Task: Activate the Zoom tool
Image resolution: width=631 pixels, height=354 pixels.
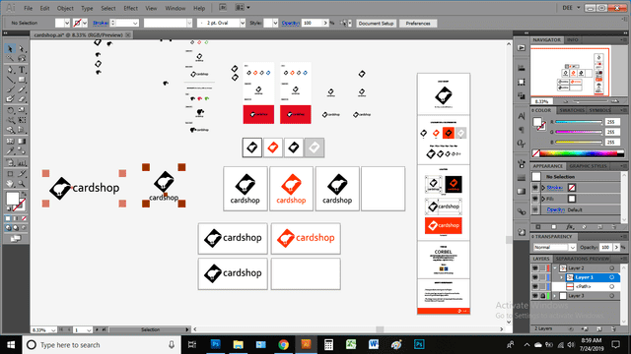Action: (22, 184)
